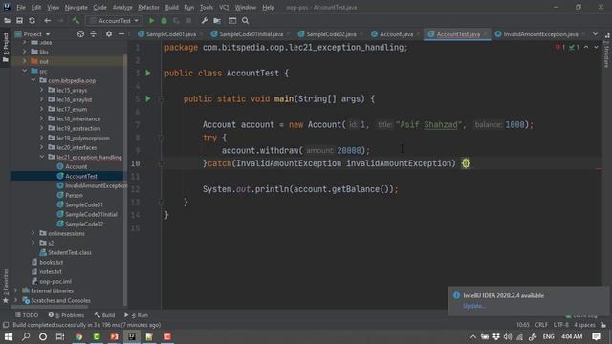Open the Build tool window
The image size is (612, 344).
104,315
